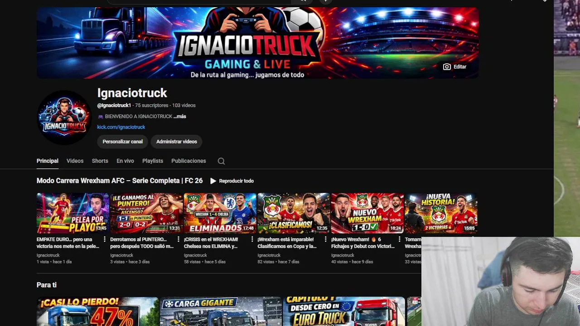Open three-dot menu for CRISIS en el WREXHAM video
The width and height of the screenshot is (580, 326).
[x=252, y=240]
